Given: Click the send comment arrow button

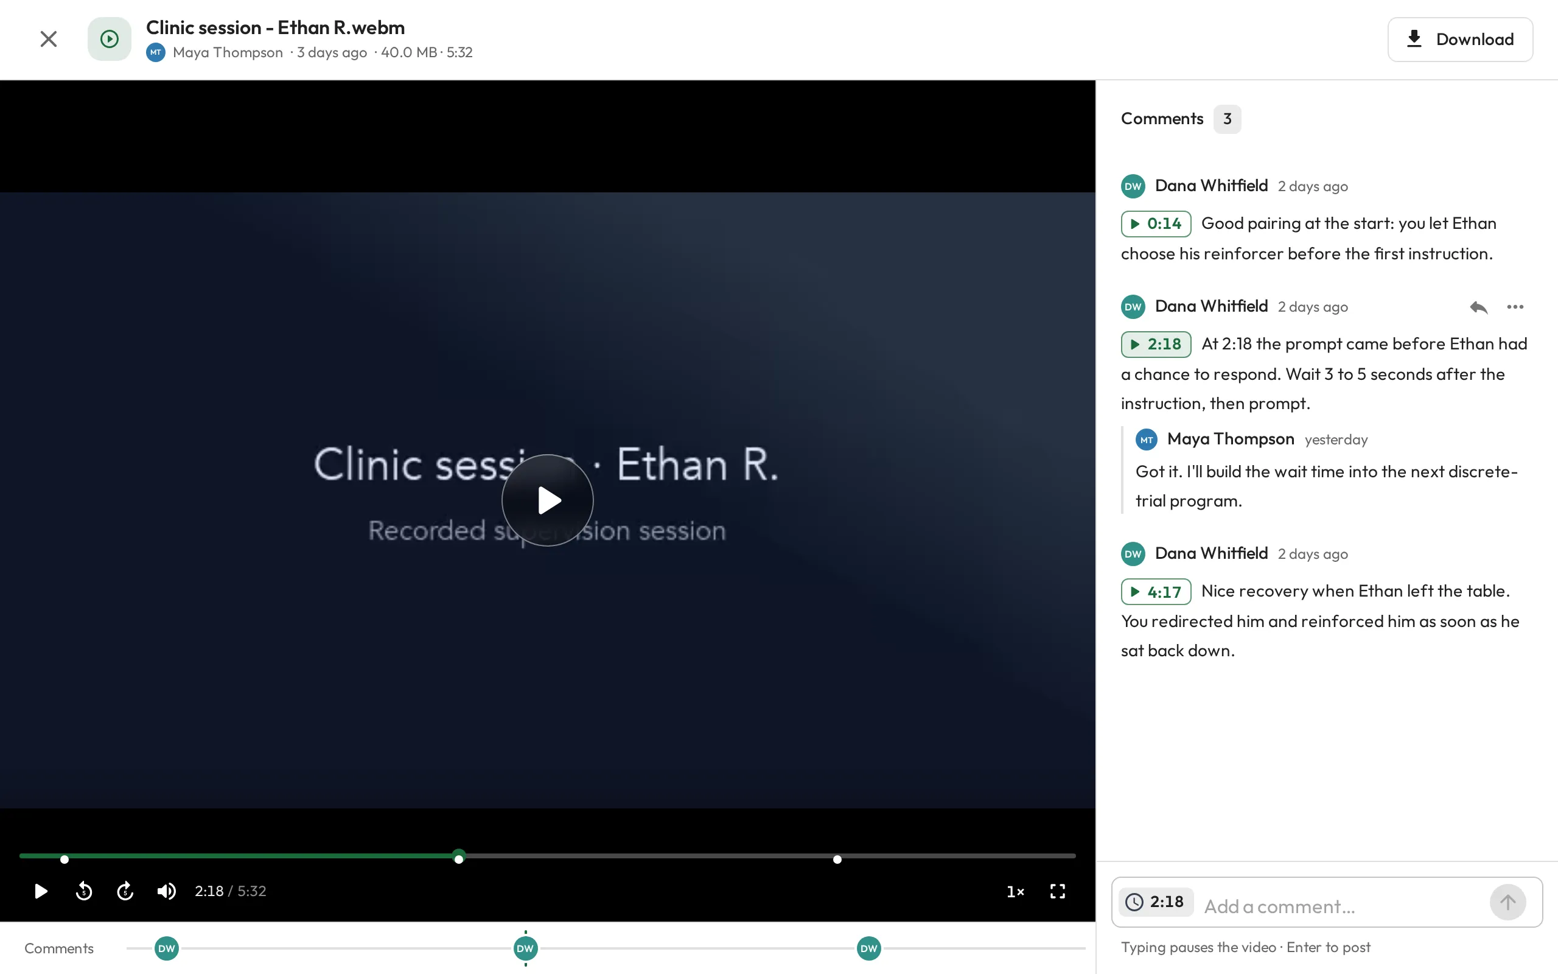Looking at the screenshot, I should coord(1507,903).
